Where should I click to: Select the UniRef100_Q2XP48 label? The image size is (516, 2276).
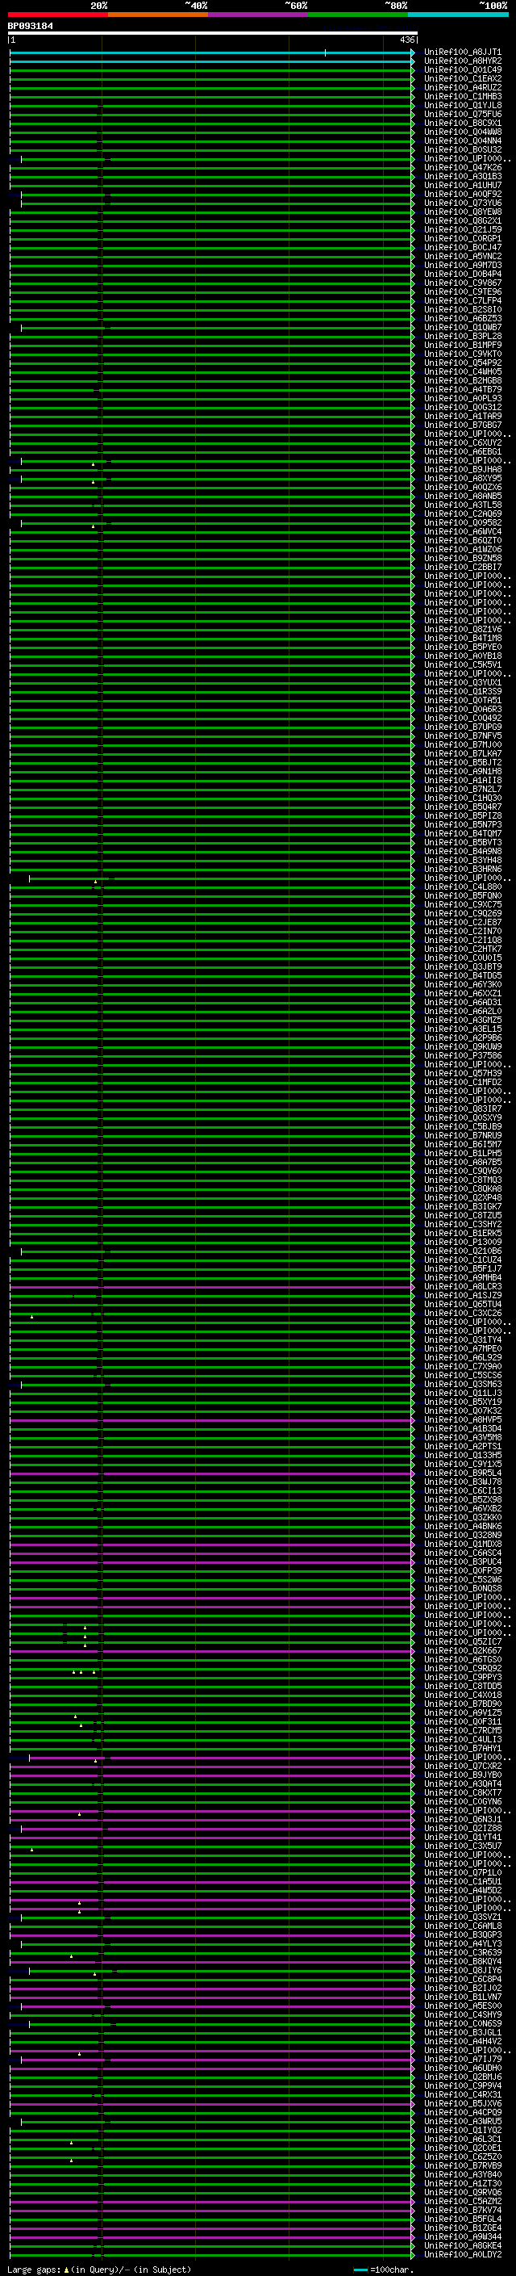462,1198
